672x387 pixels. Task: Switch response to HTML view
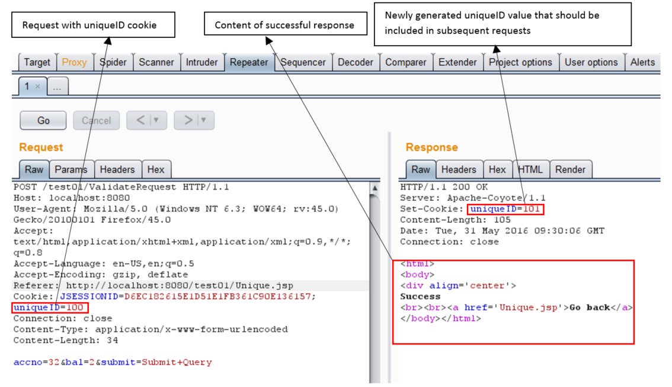pos(530,169)
